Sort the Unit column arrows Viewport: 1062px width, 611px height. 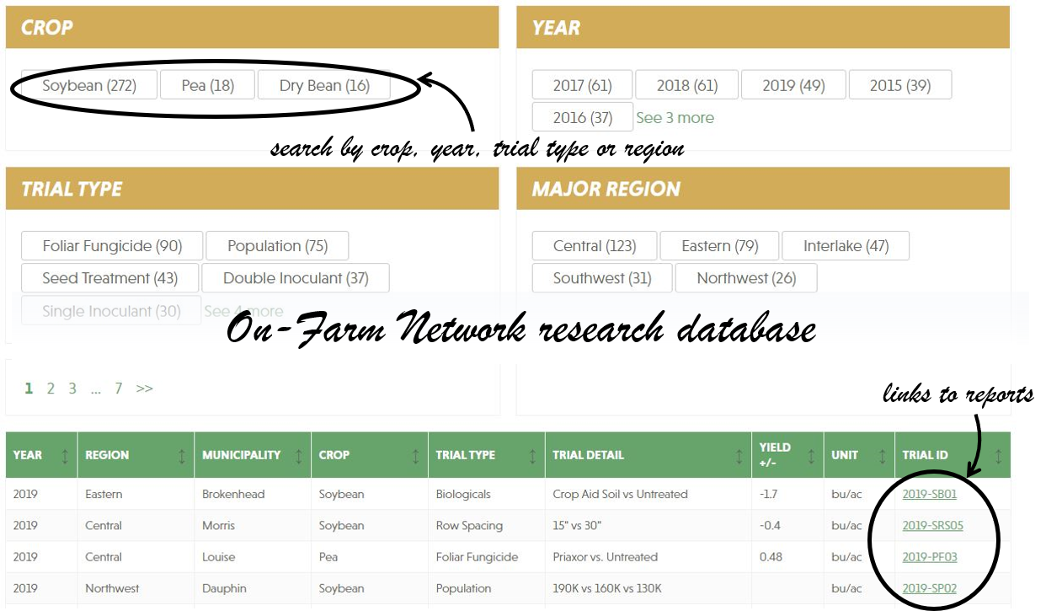pyautogui.click(x=882, y=455)
